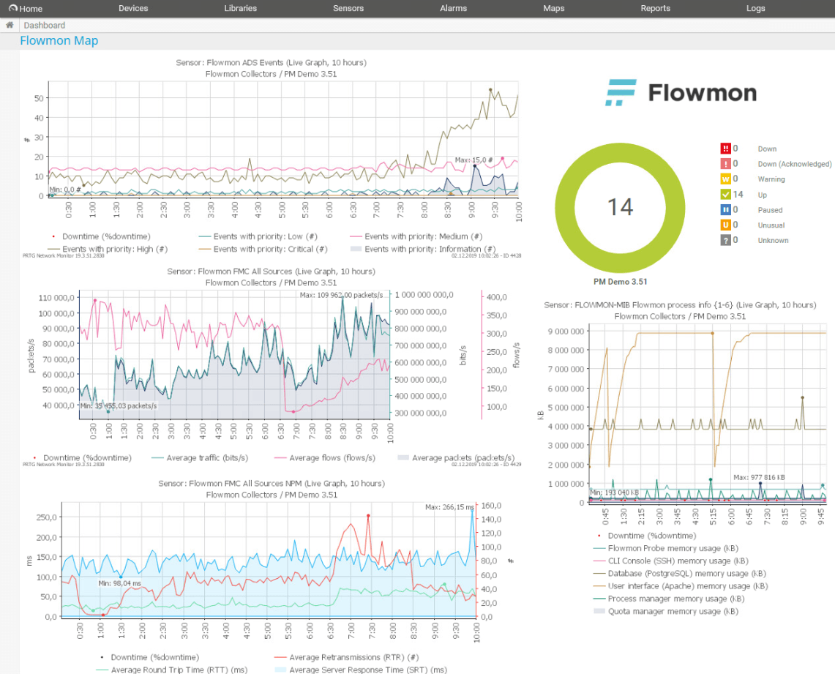Open the Devices menu
Screen dimensions: 835x674
coord(133,9)
